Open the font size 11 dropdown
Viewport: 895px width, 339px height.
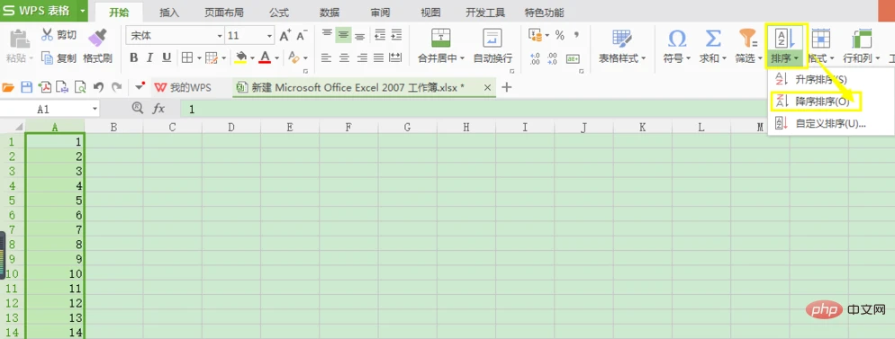pyautogui.click(x=269, y=35)
